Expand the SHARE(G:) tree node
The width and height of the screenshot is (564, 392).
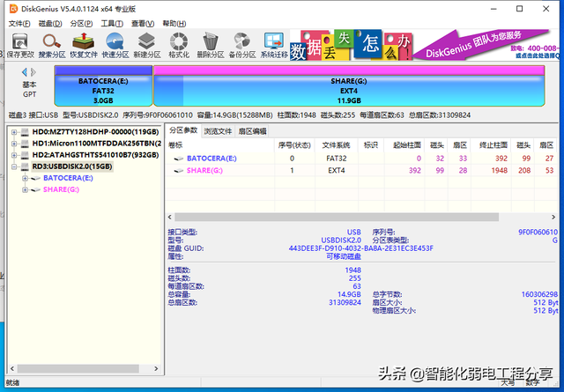tap(25, 189)
